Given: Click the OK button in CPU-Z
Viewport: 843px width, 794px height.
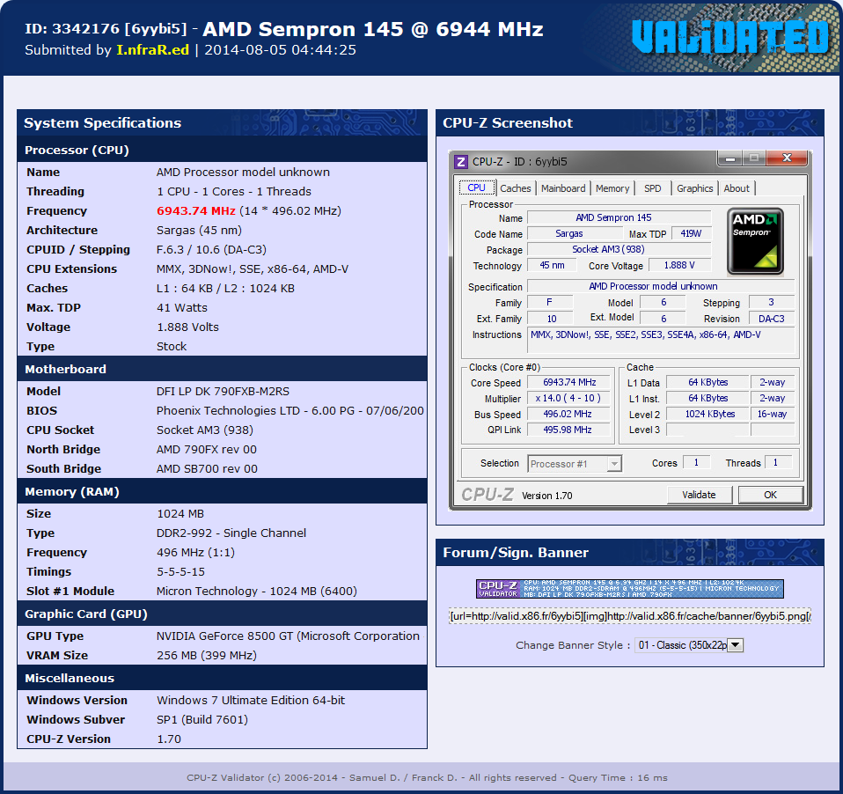Looking at the screenshot, I should (x=771, y=495).
